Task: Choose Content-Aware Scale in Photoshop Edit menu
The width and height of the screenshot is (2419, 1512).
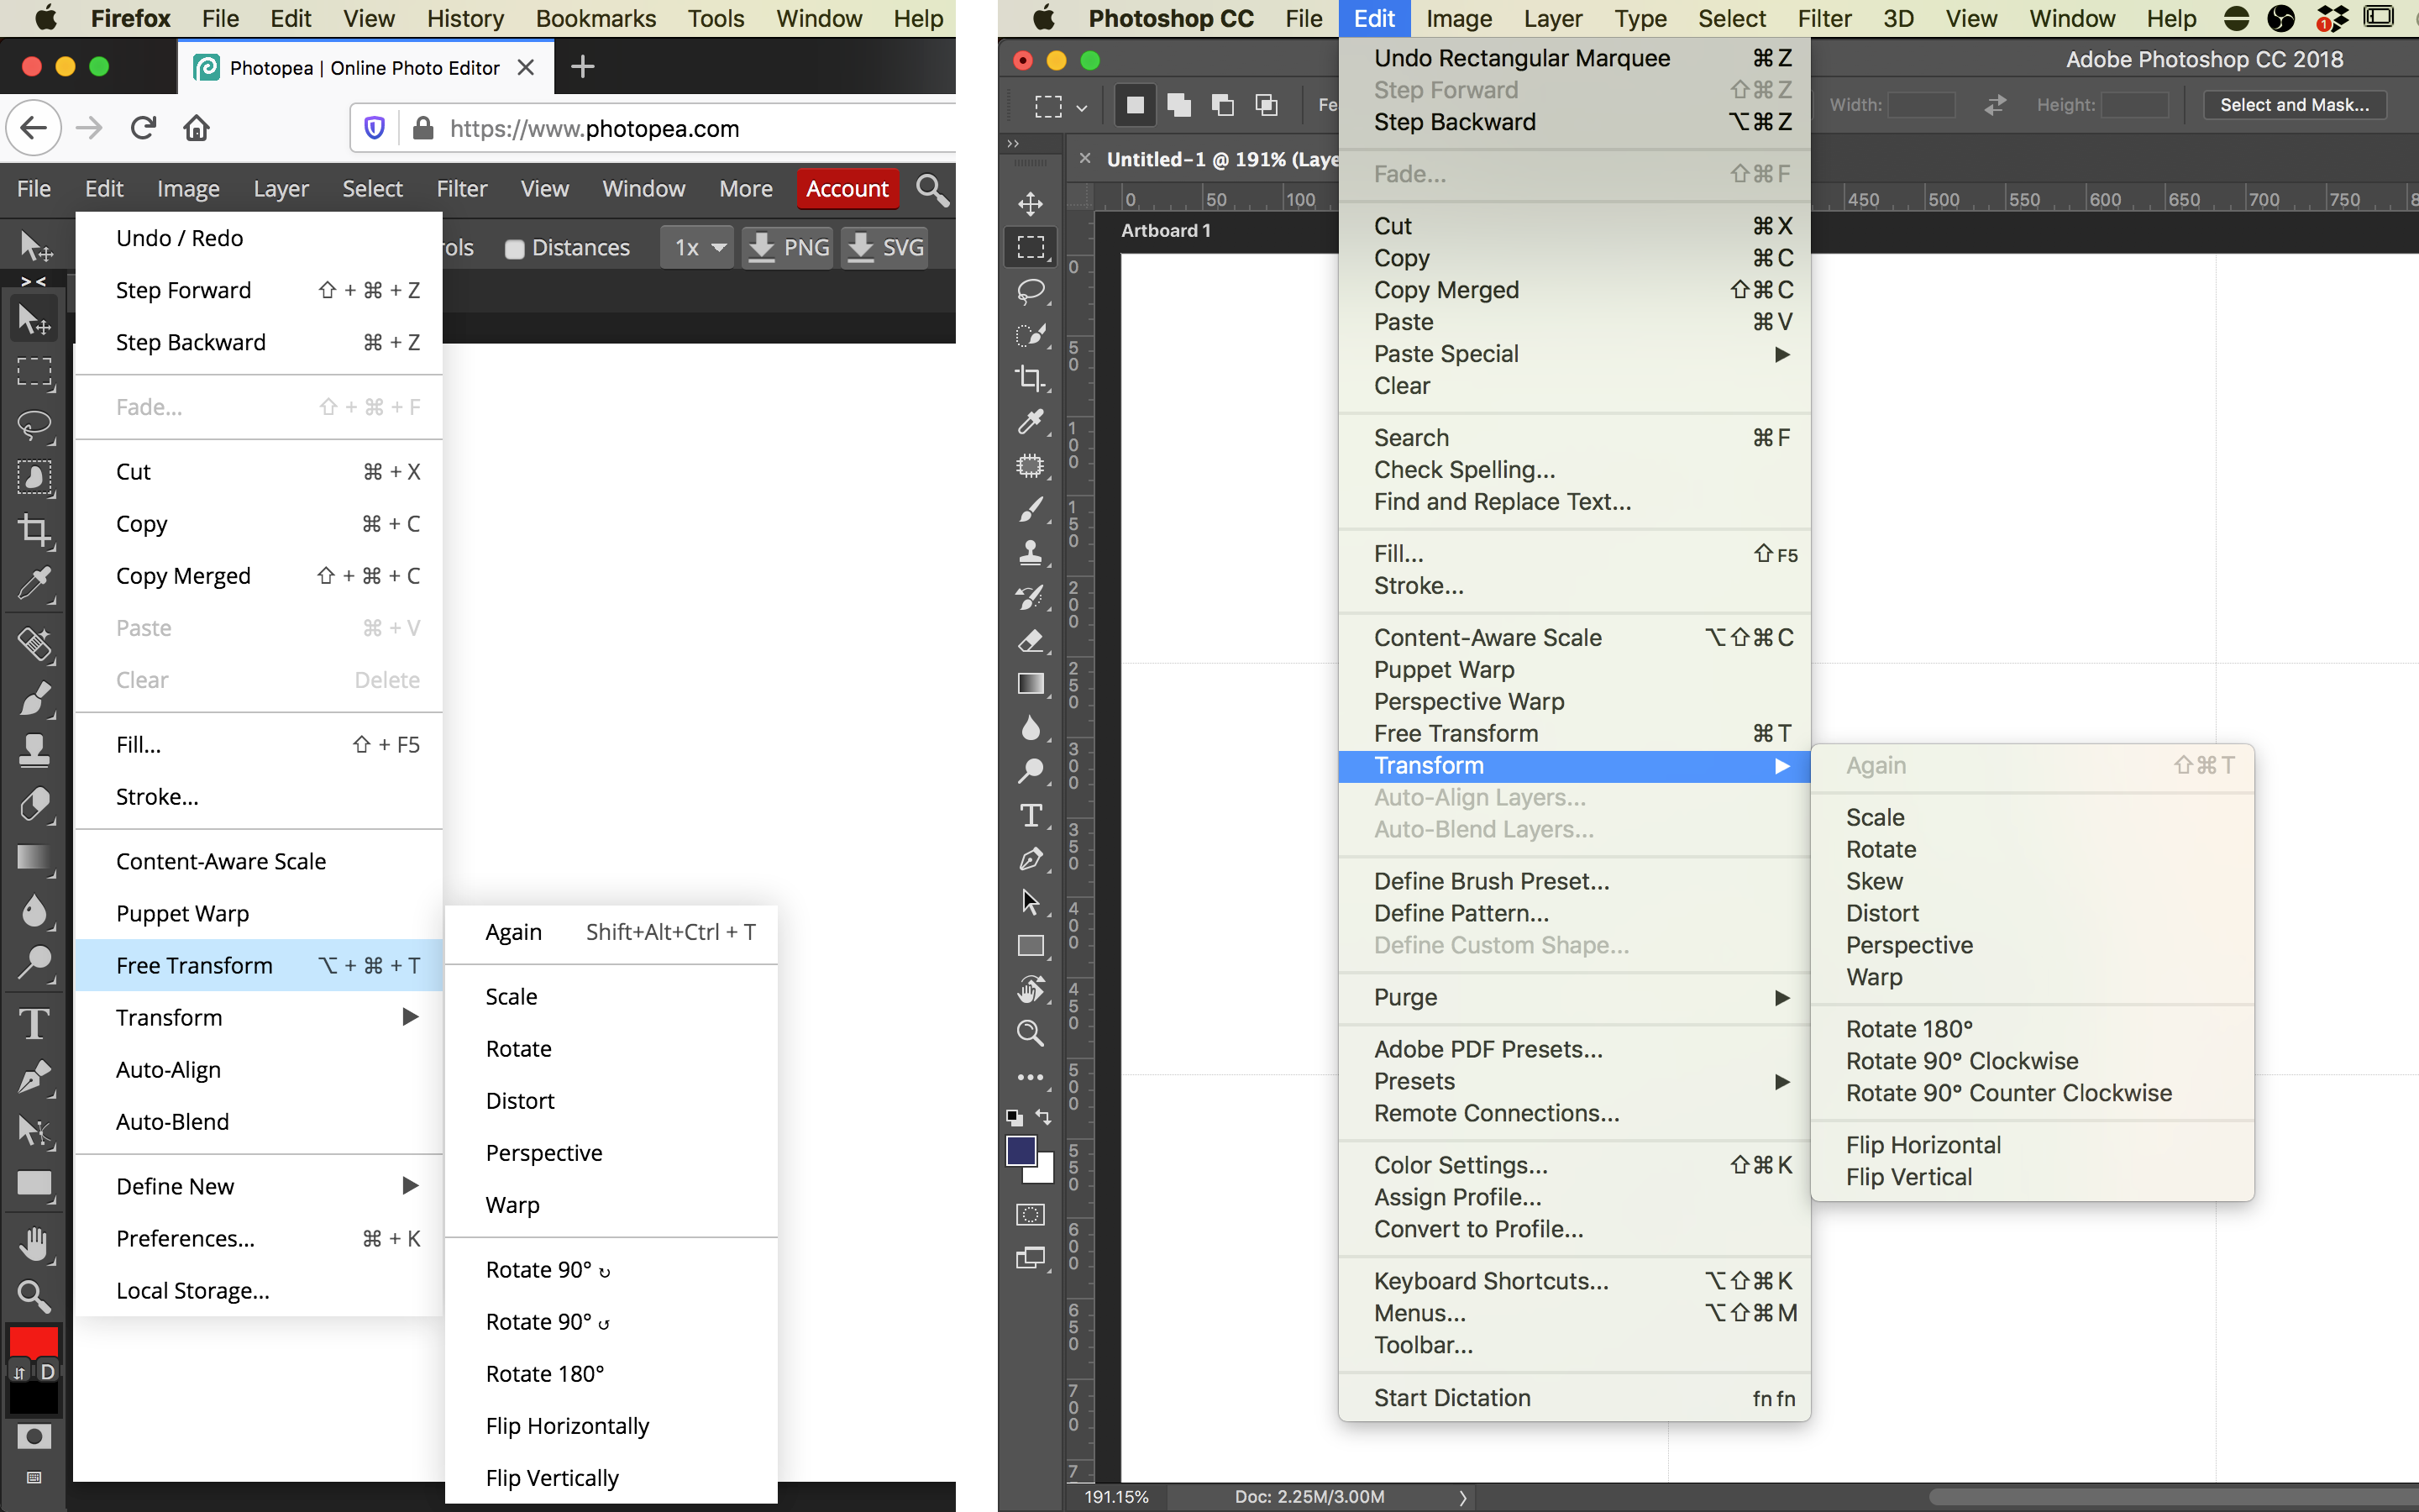Action: tap(1574, 637)
